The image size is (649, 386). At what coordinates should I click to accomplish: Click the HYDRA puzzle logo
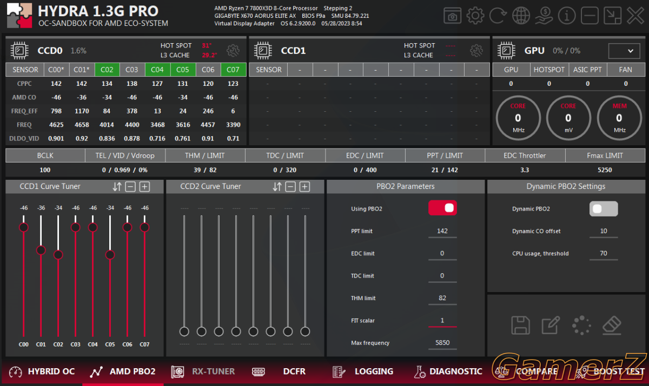coord(19,16)
